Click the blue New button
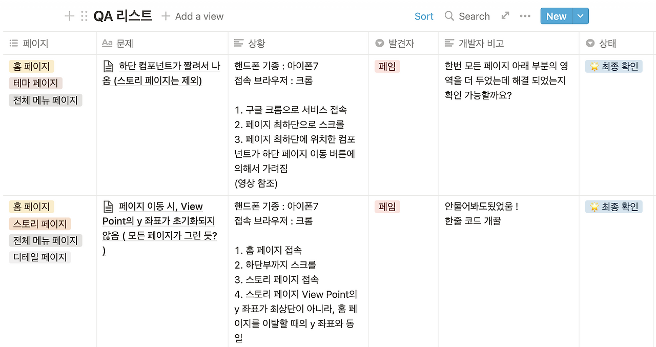 click(556, 16)
